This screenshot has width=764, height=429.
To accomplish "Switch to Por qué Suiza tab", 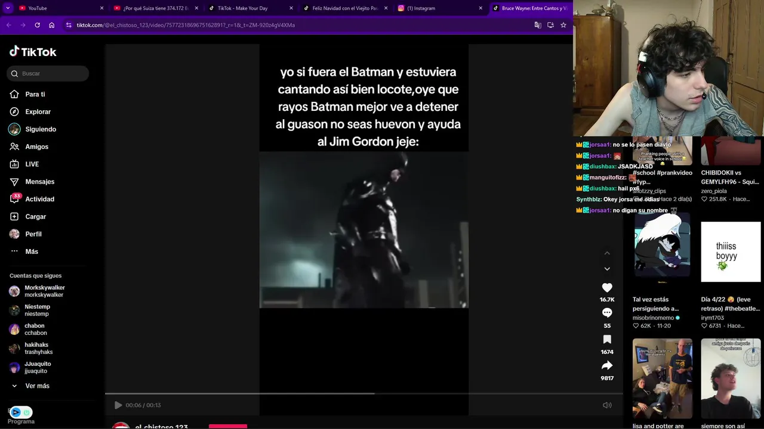I will pos(156,8).
